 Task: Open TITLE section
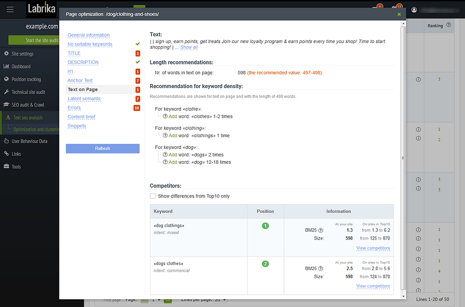[x=74, y=53]
